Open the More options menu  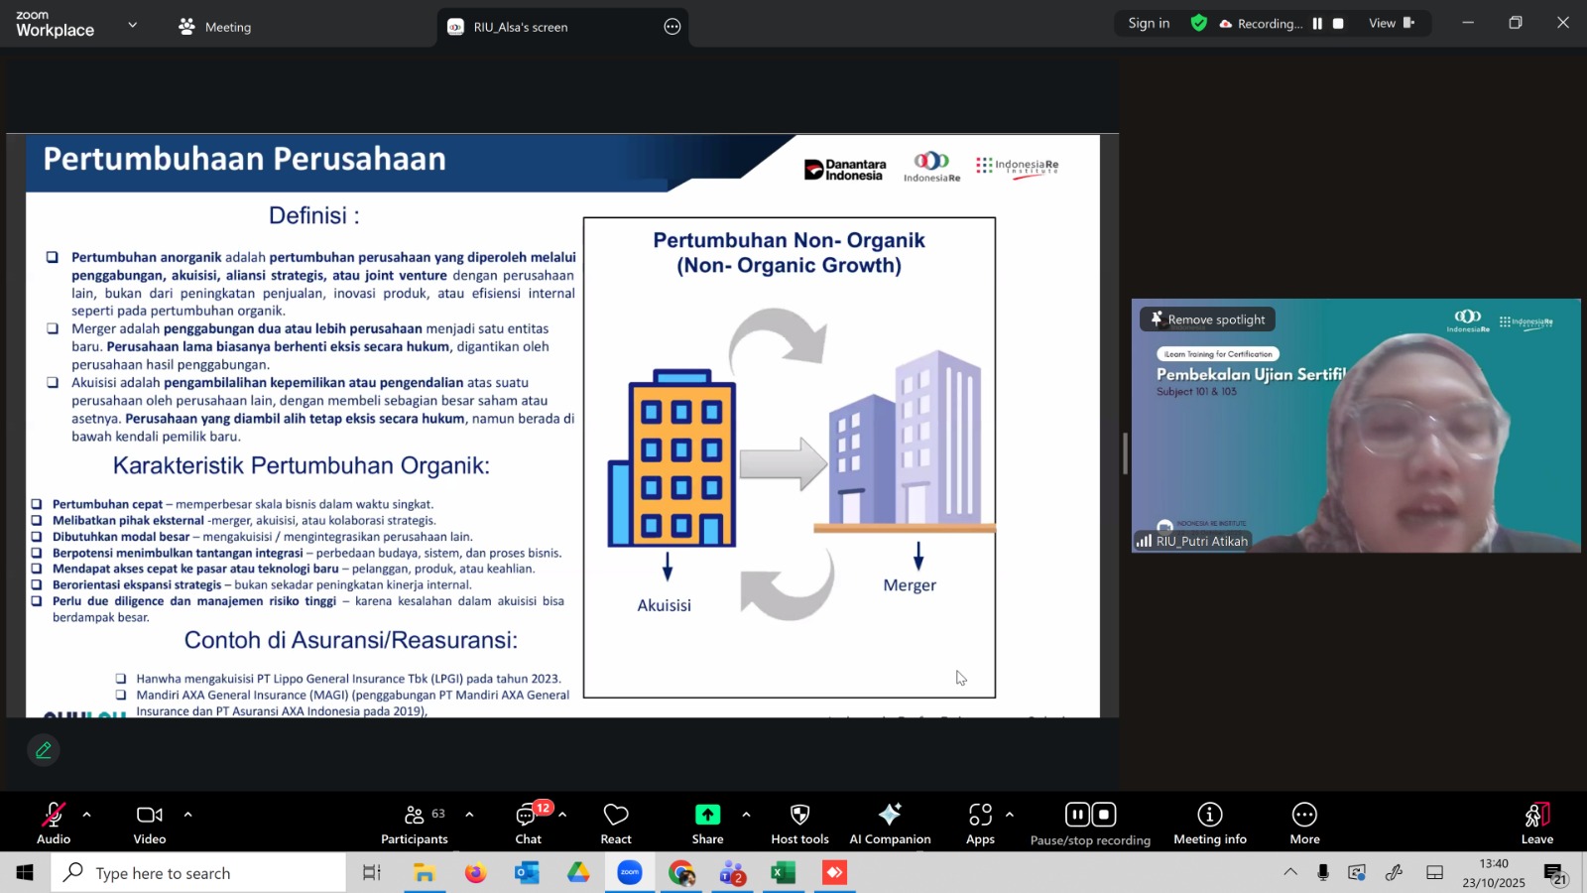click(x=1304, y=822)
